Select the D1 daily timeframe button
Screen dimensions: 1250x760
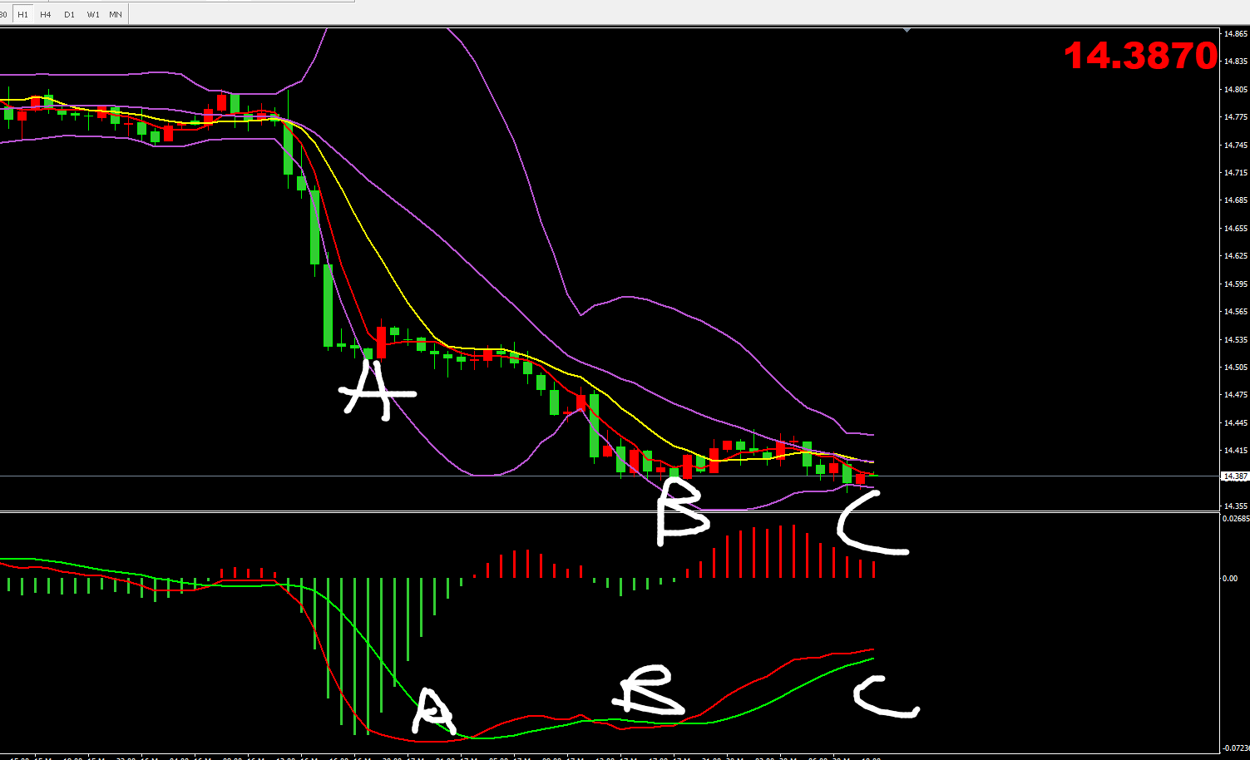[x=69, y=14]
